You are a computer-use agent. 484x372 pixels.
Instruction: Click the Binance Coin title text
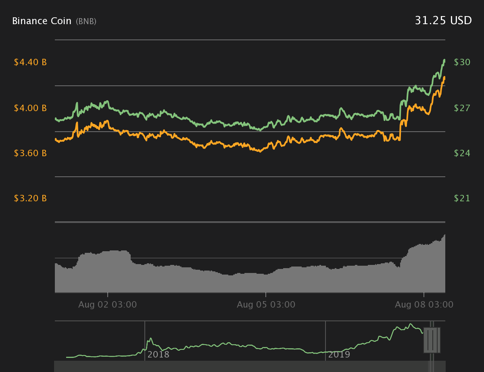42,21
